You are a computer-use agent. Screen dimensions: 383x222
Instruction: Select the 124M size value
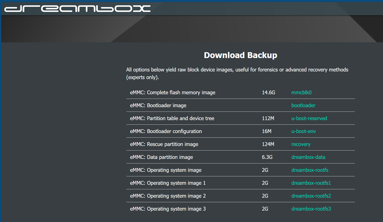tap(268, 144)
